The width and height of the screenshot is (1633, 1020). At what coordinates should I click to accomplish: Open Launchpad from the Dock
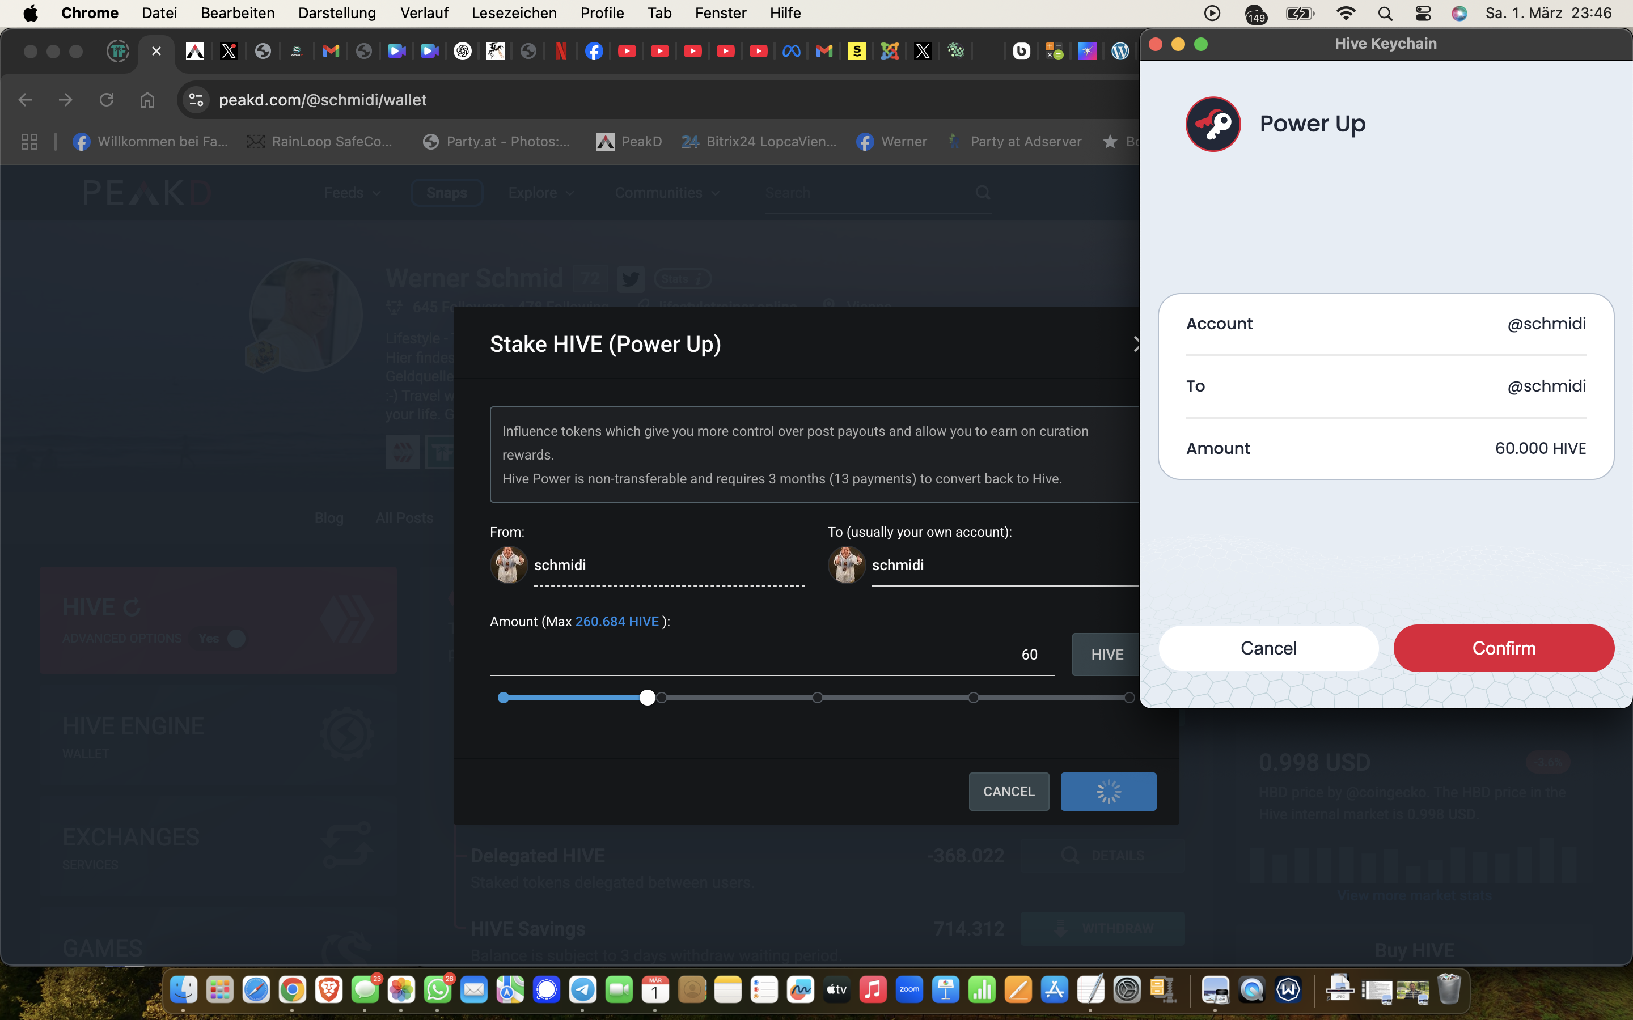click(220, 989)
